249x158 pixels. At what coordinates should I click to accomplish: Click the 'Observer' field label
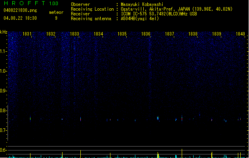pos(80,4)
